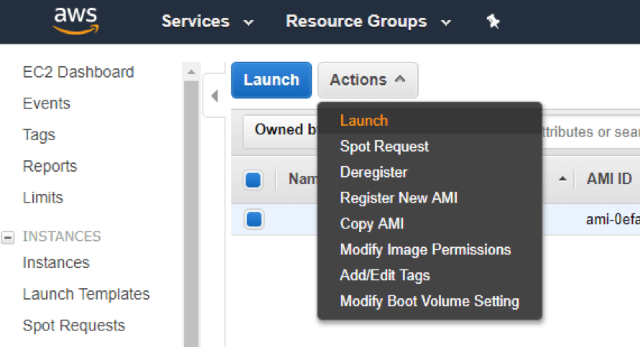Open EC2 Dashboard in sidebar
The height and width of the screenshot is (347, 640).
[78, 72]
